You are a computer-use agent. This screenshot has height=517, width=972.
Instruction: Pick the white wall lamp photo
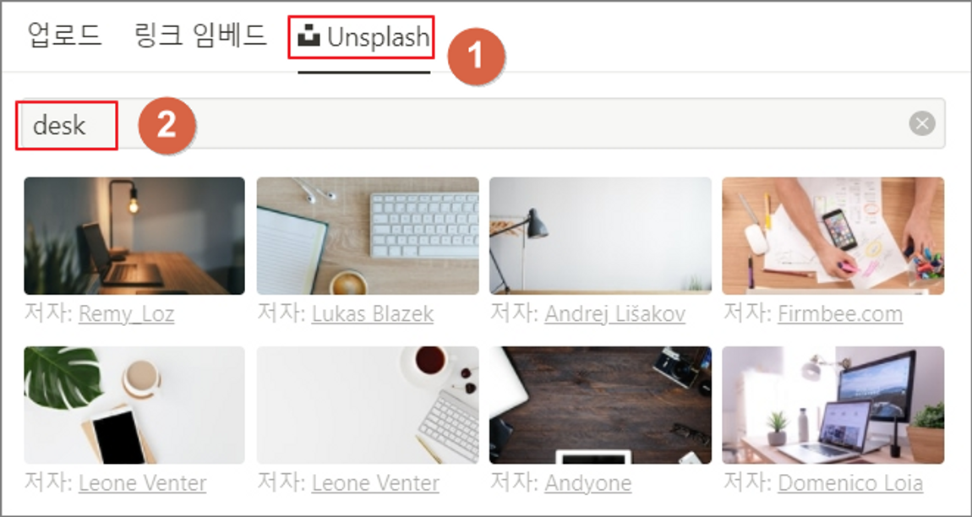point(600,236)
